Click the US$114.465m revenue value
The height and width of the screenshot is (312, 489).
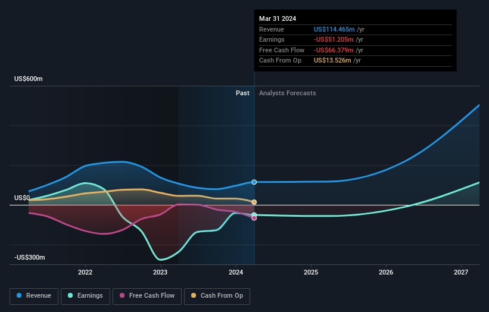pos(334,29)
